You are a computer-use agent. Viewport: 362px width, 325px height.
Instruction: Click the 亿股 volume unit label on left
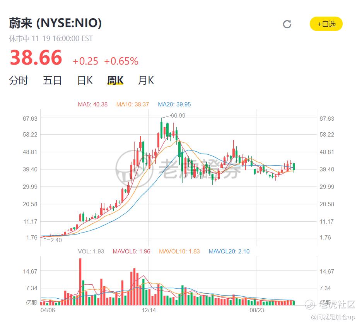(32, 303)
